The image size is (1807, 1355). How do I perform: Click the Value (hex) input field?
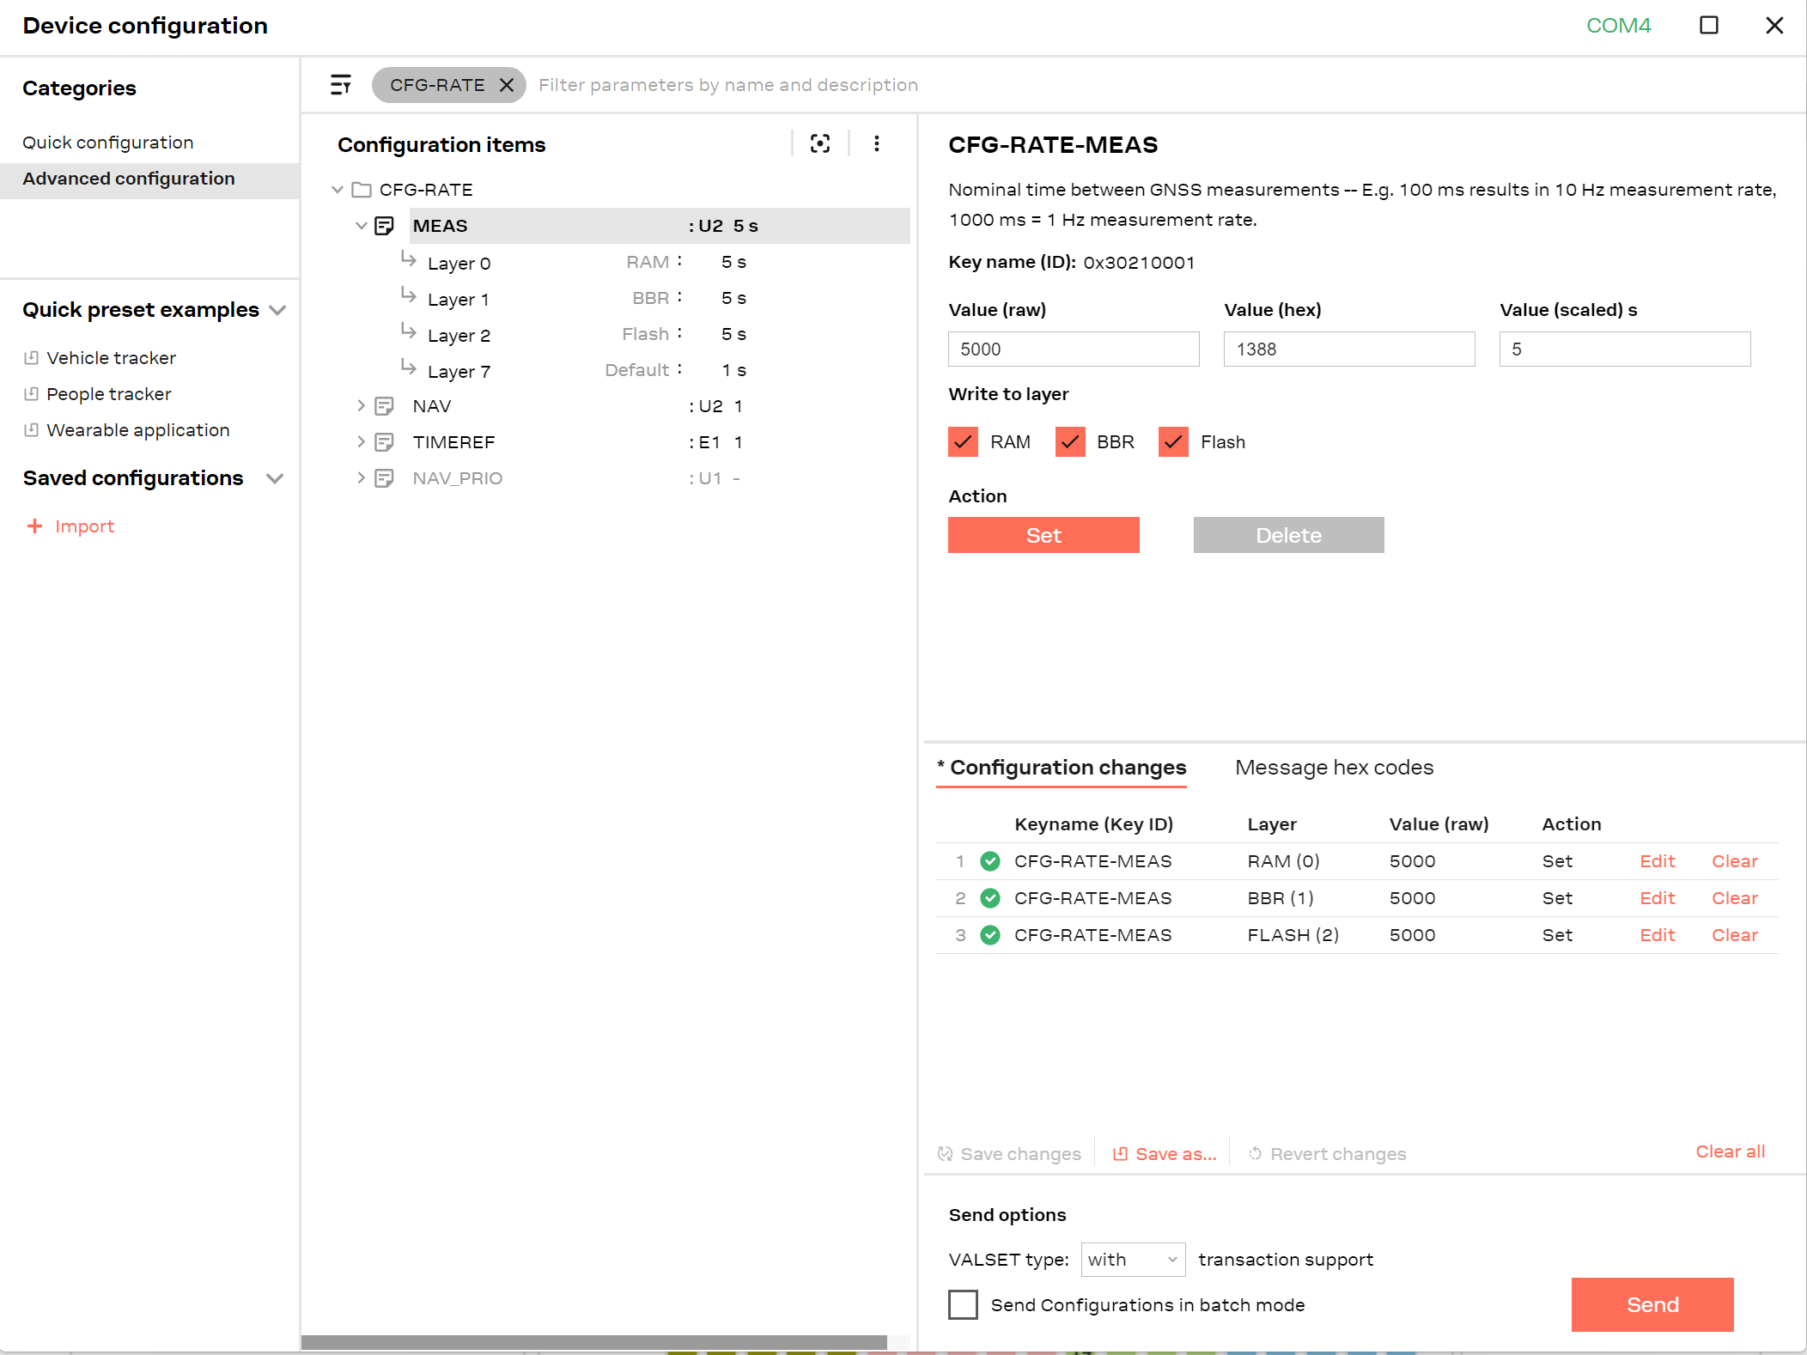pos(1348,349)
